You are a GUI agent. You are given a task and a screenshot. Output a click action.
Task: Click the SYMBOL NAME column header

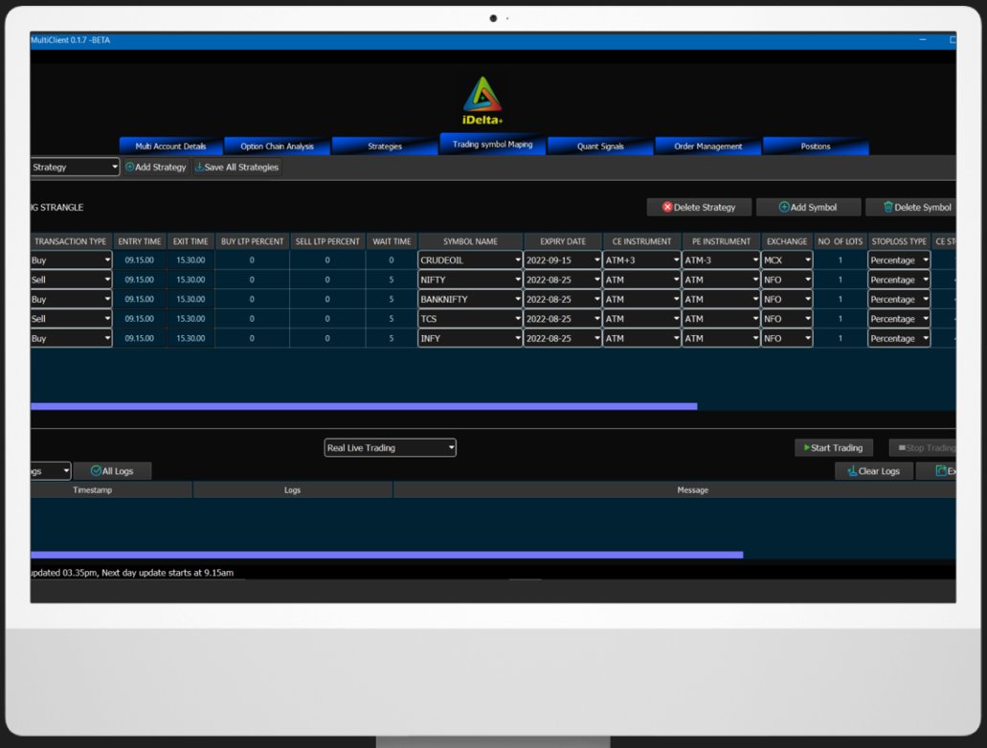[x=470, y=241]
